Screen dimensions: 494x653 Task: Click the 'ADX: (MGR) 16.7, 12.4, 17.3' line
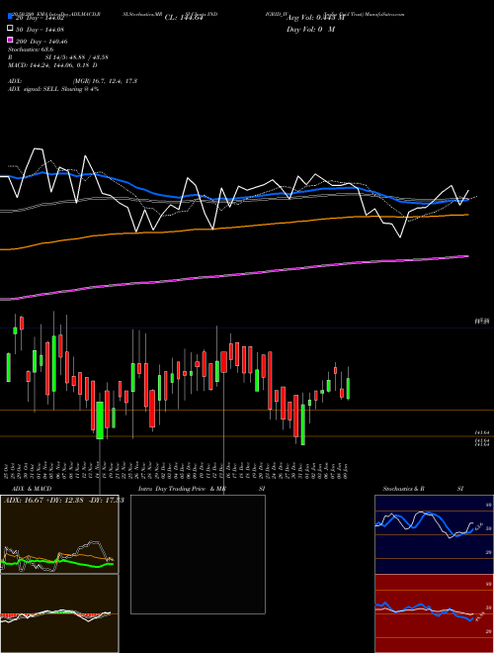[73, 81]
